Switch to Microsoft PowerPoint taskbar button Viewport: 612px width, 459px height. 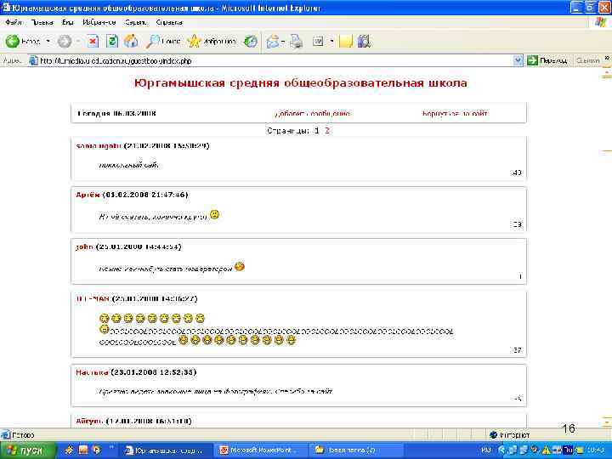point(259,450)
